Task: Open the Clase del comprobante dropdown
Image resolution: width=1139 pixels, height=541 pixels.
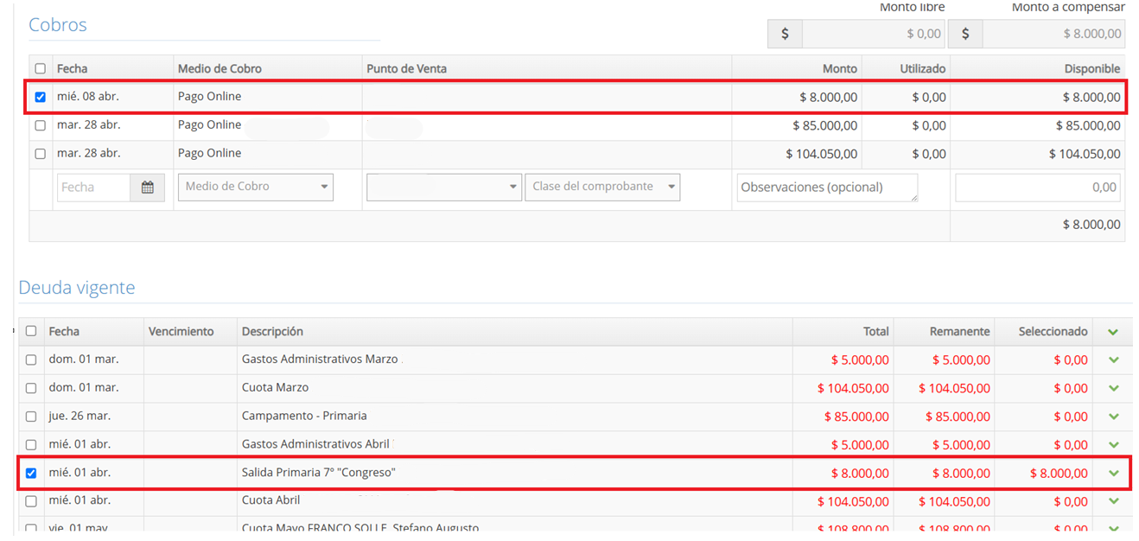Action: [602, 187]
